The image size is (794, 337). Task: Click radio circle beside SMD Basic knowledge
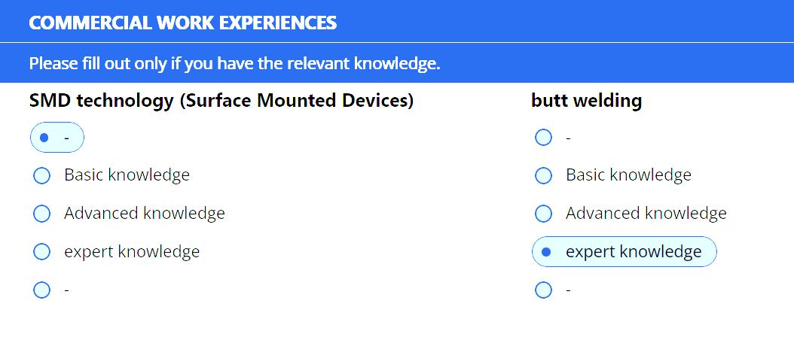[42, 175]
